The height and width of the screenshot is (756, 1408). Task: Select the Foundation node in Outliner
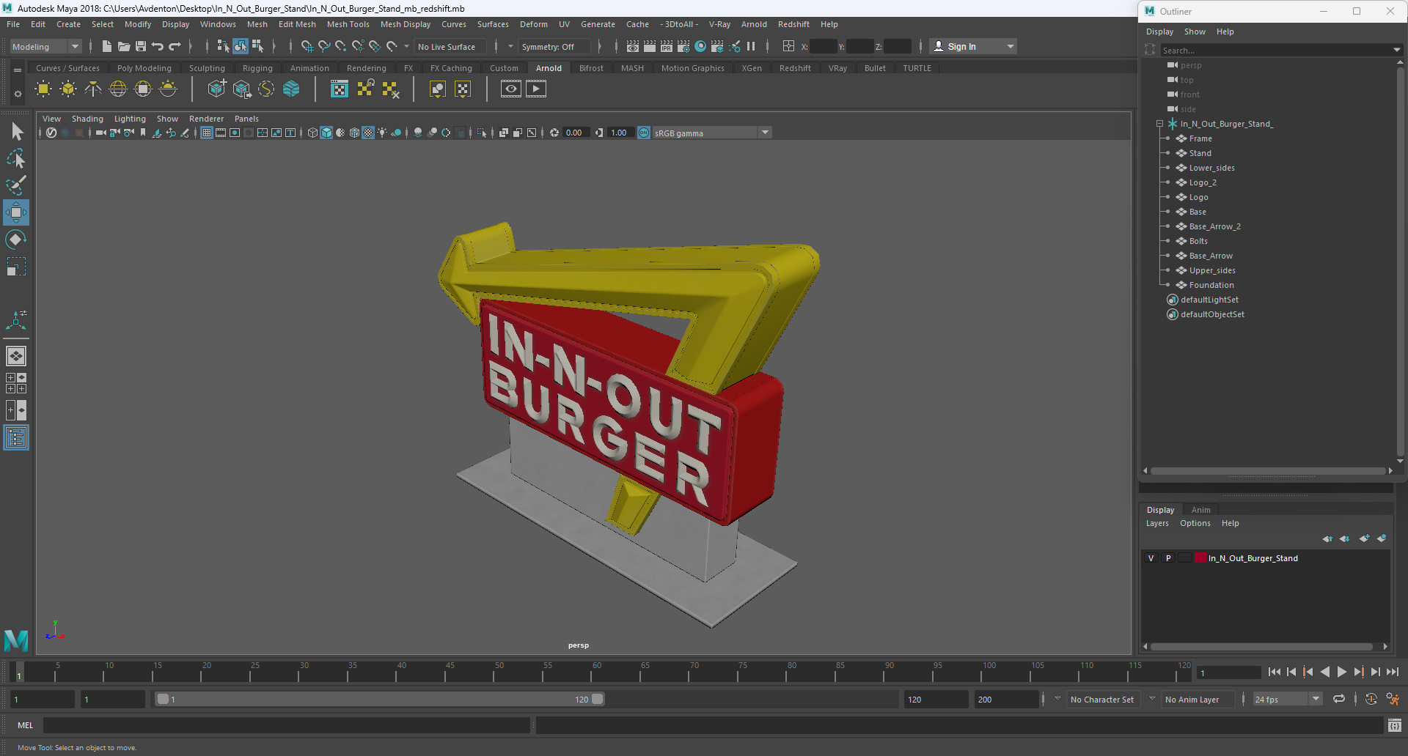(1211, 285)
